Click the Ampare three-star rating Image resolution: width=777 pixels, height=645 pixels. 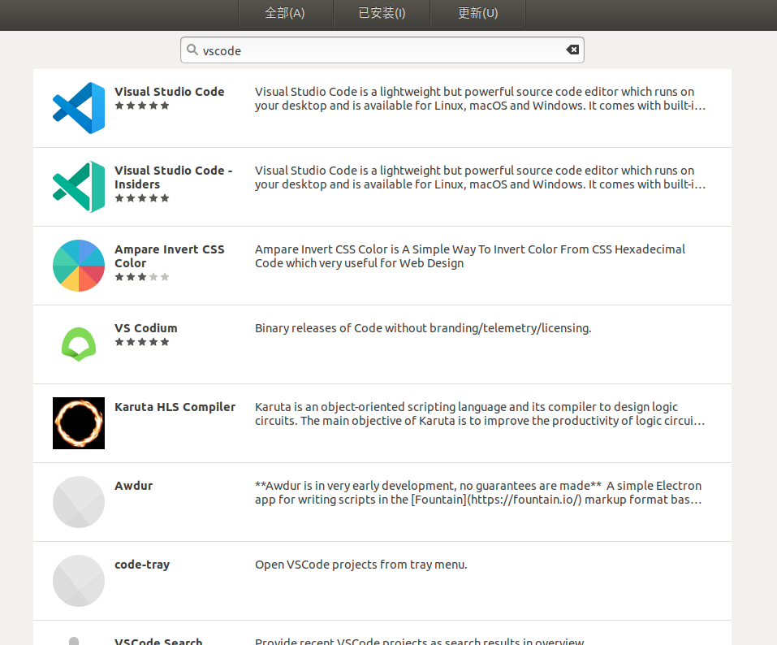click(142, 277)
